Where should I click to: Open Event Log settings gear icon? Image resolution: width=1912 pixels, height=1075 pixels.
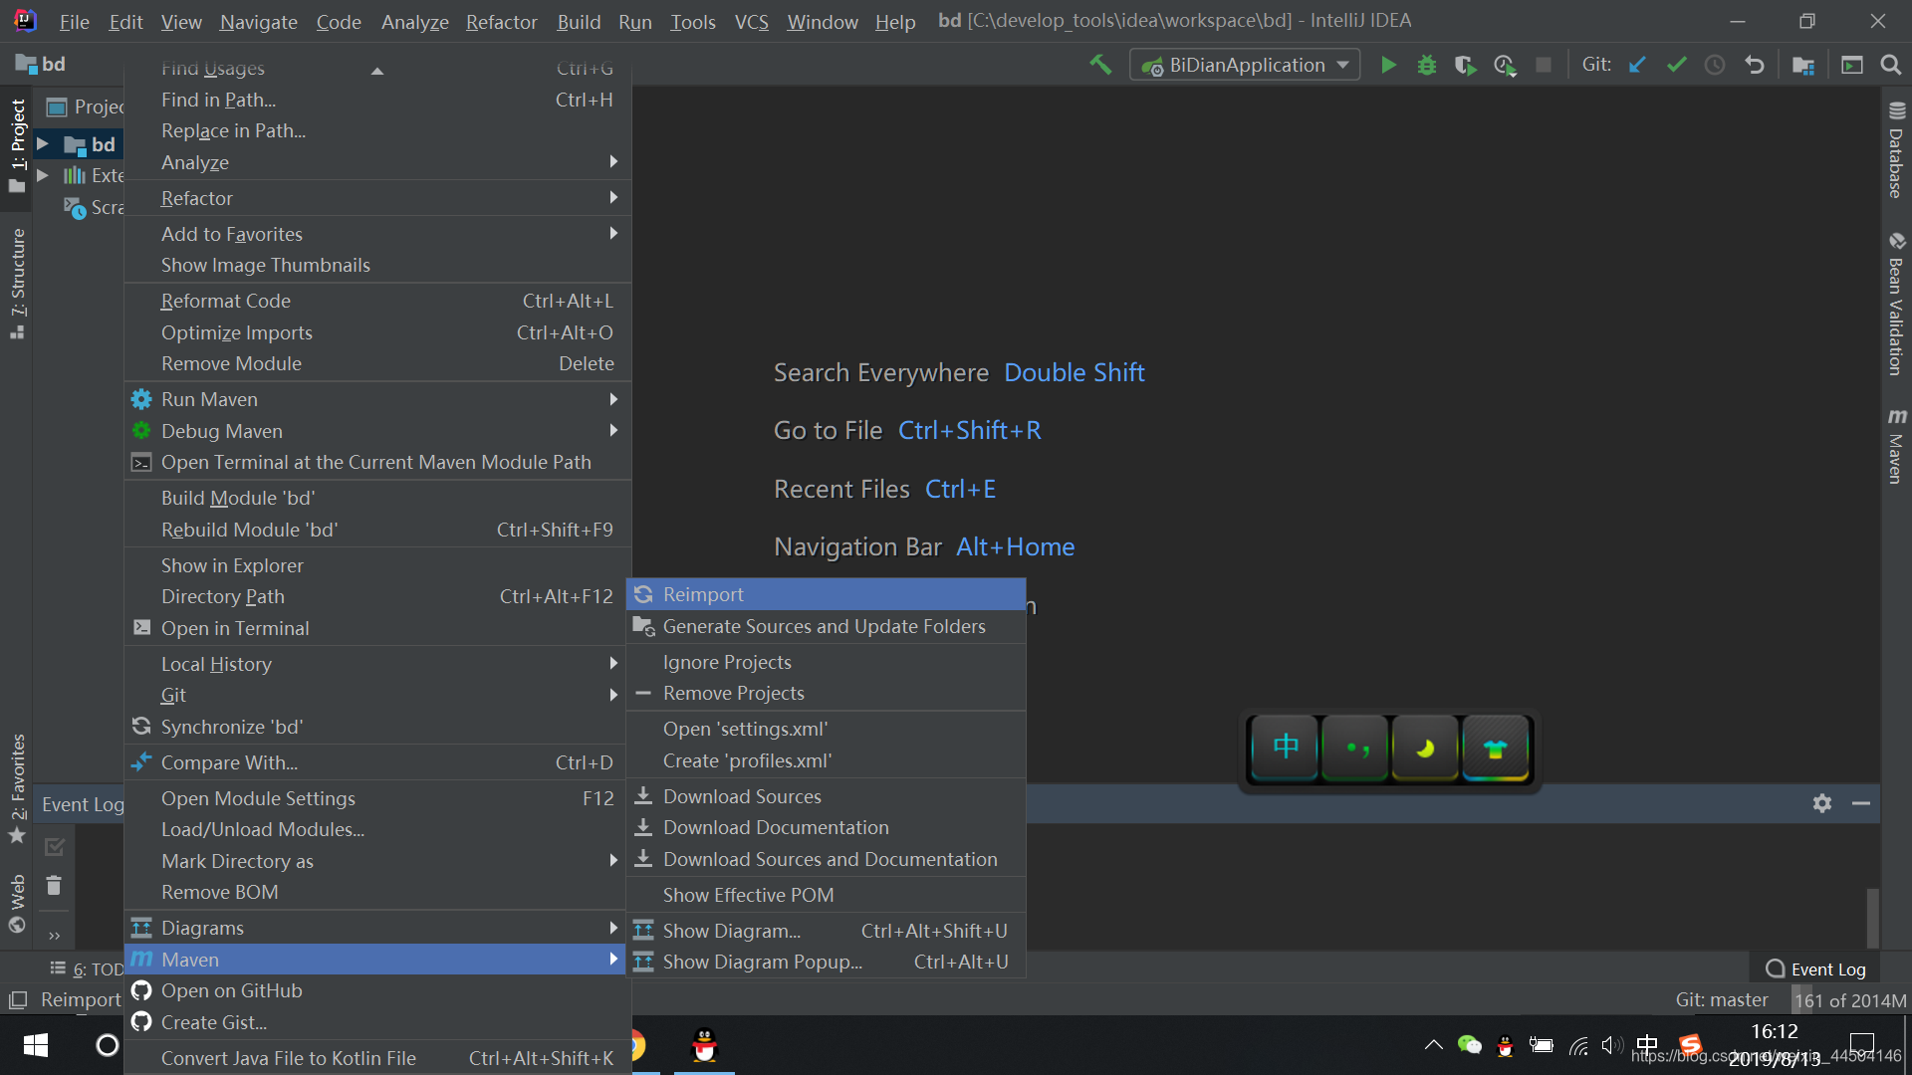(x=1822, y=803)
